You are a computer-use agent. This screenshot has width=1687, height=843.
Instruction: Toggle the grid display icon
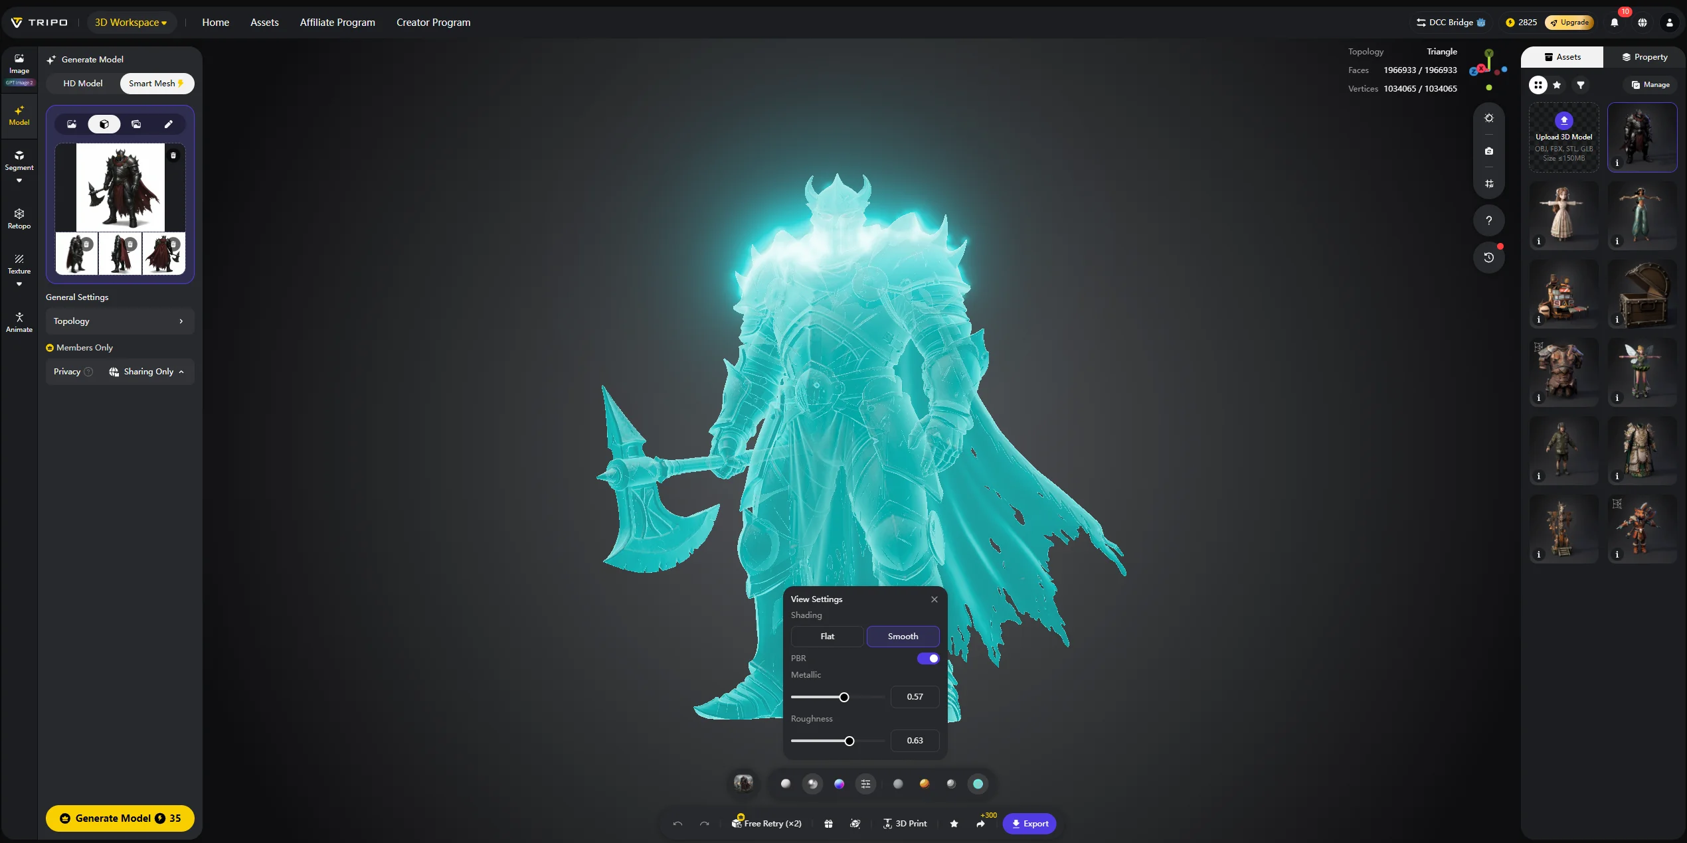(1489, 184)
